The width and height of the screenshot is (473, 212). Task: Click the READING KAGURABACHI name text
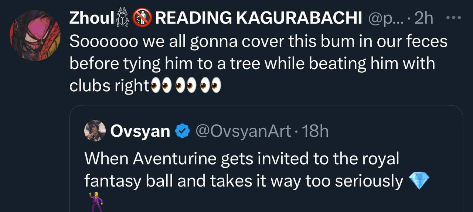[258, 18]
